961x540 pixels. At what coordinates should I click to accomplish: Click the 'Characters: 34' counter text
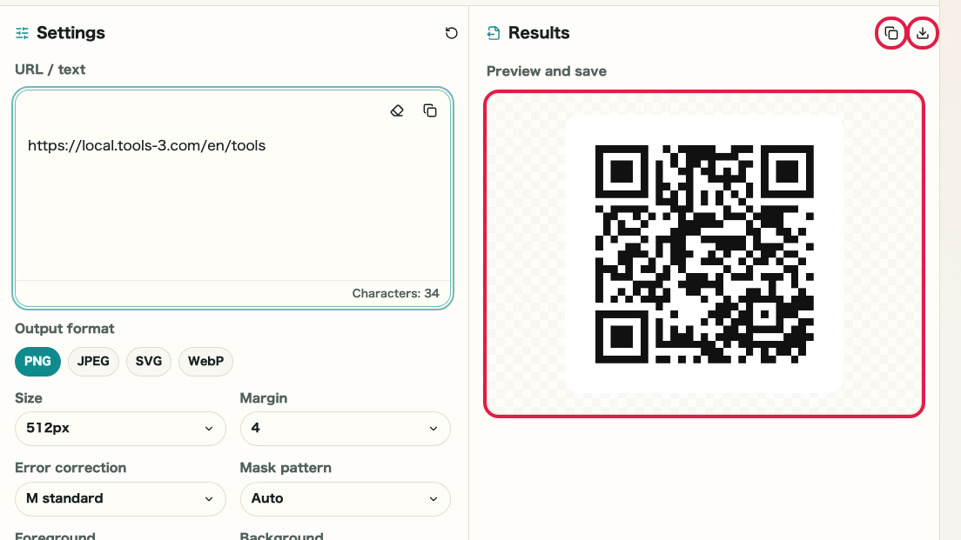point(395,293)
